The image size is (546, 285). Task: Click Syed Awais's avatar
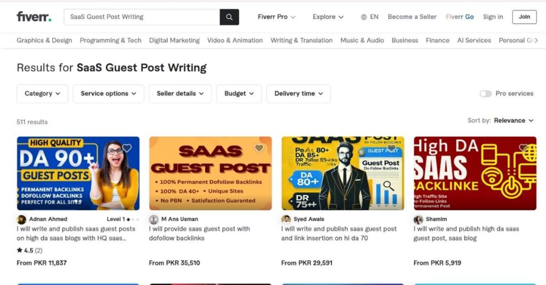pyautogui.click(x=286, y=220)
